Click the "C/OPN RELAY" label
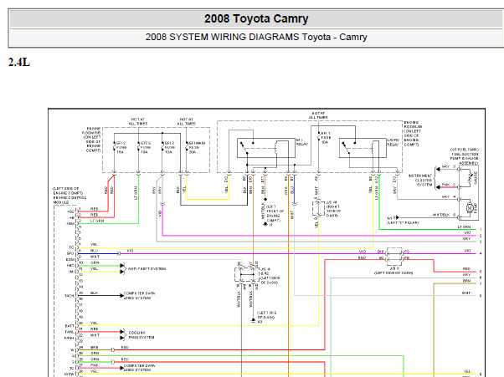This screenshot has height=377, width=504. click(393, 142)
